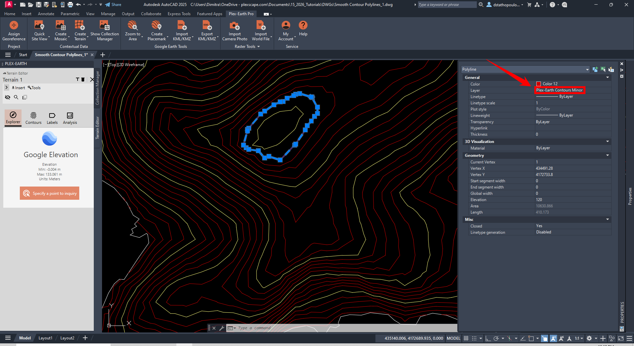Click the Select Objects icon in Properties
634x346 pixels.
pos(603,69)
